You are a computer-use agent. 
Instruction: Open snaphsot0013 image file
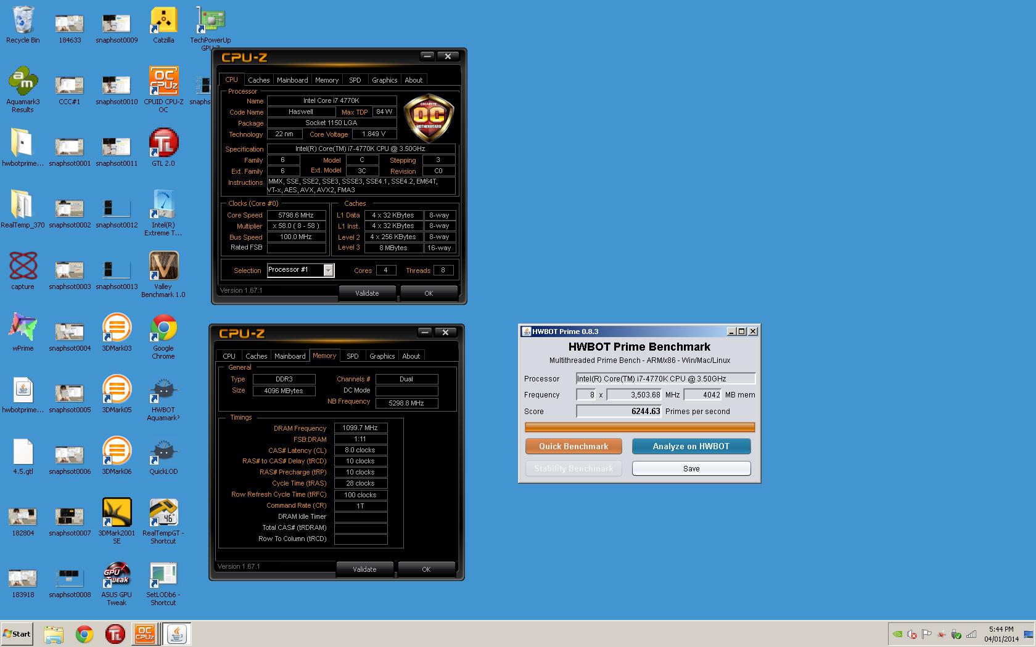coord(117,274)
